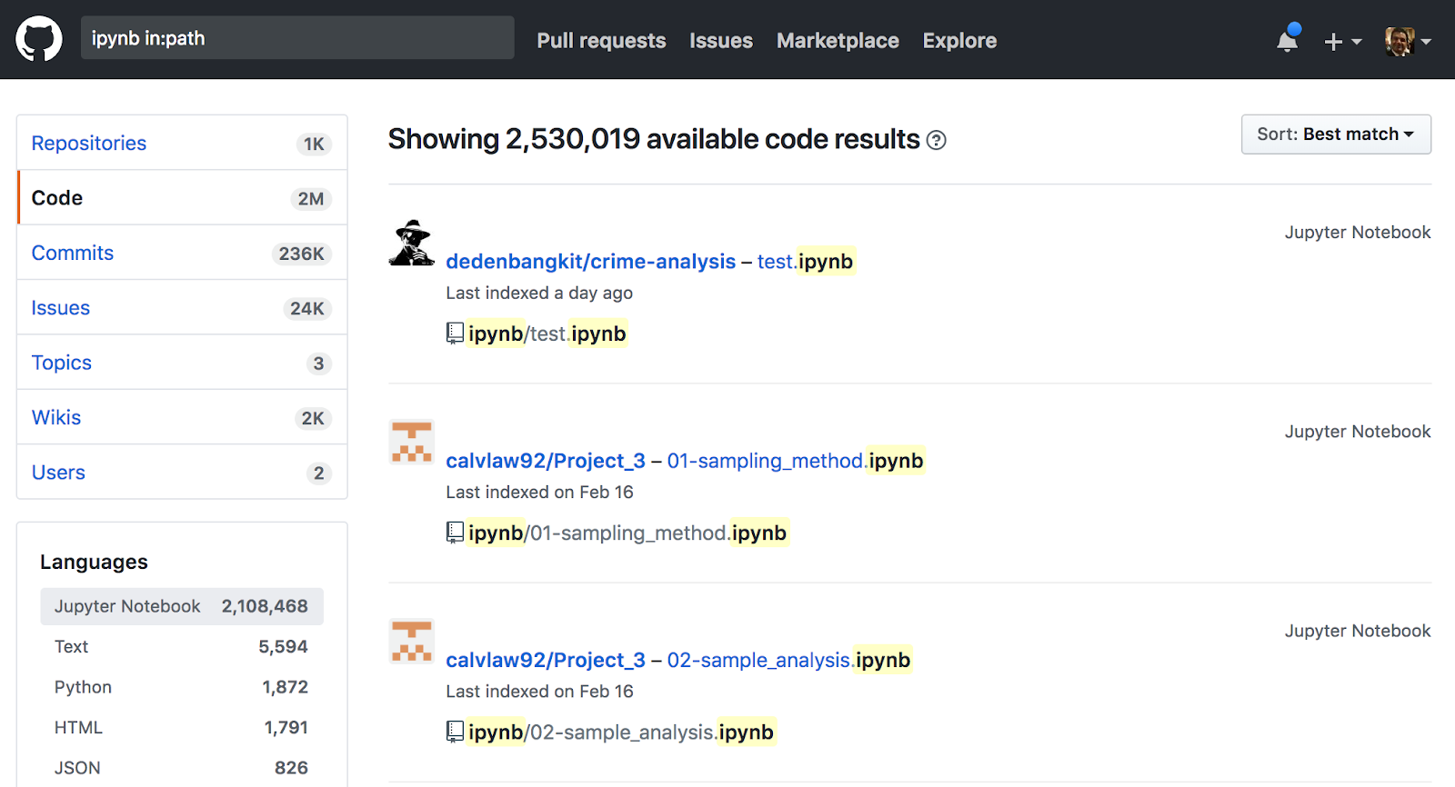
Task: Open ipynb/02-sample_analysis.ipynb path link
Action: (x=621, y=732)
